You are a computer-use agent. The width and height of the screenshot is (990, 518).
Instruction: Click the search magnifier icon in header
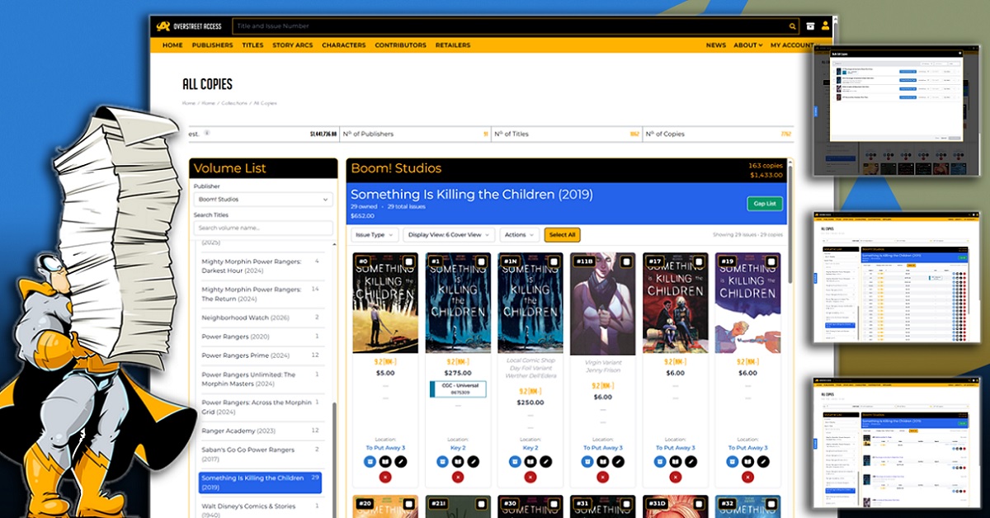tap(793, 26)
